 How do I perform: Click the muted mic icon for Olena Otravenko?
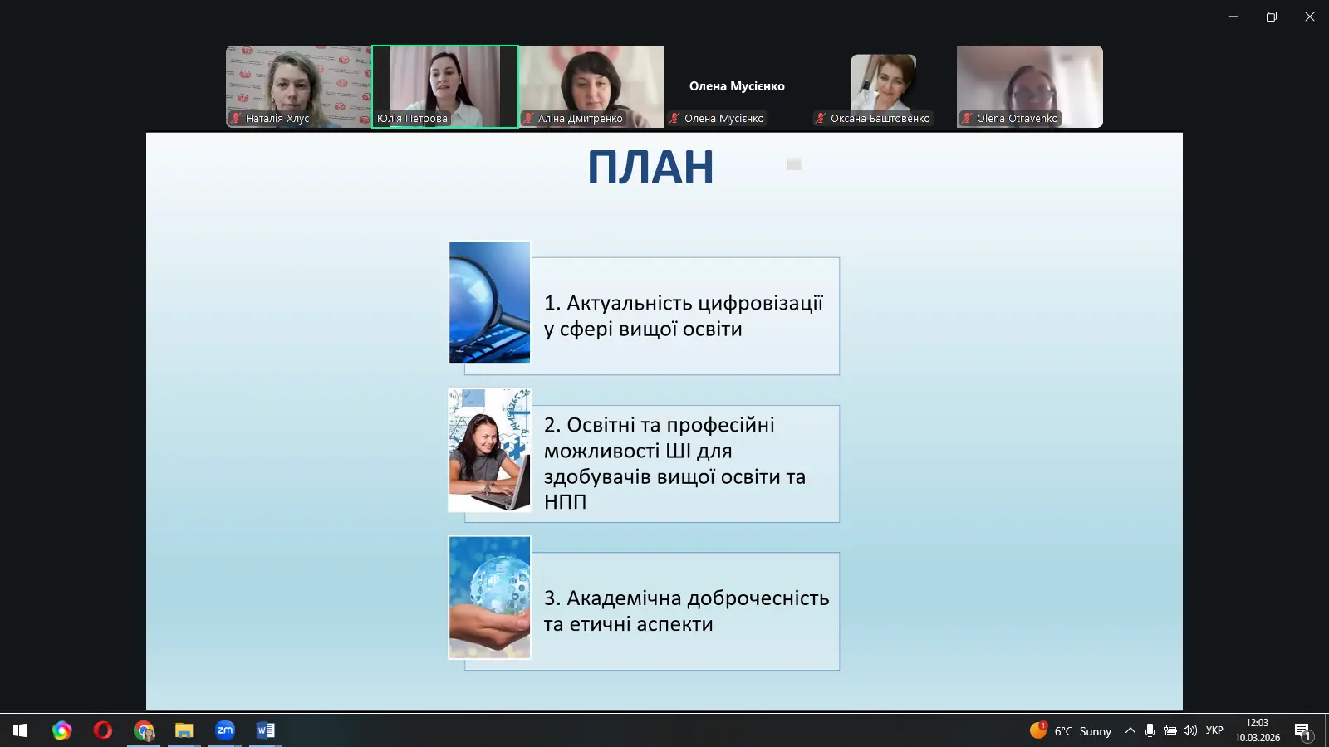pos(967,118)
